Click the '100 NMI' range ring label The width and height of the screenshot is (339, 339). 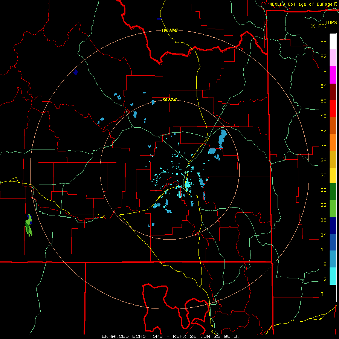click(169, 30)
